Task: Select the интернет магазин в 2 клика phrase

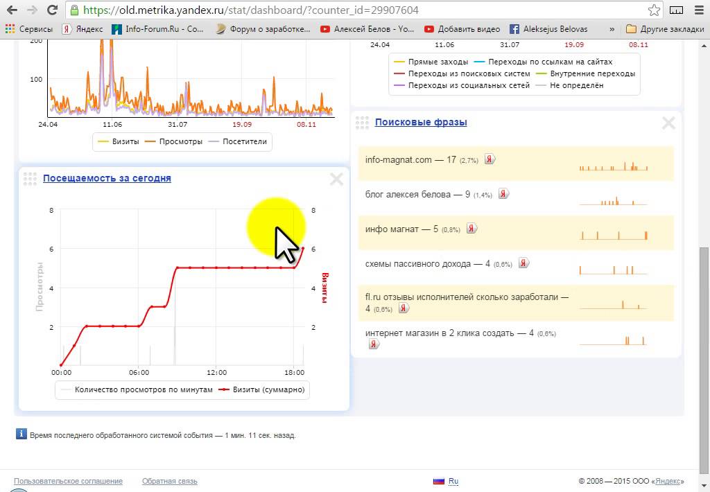Action: point(440,333)
